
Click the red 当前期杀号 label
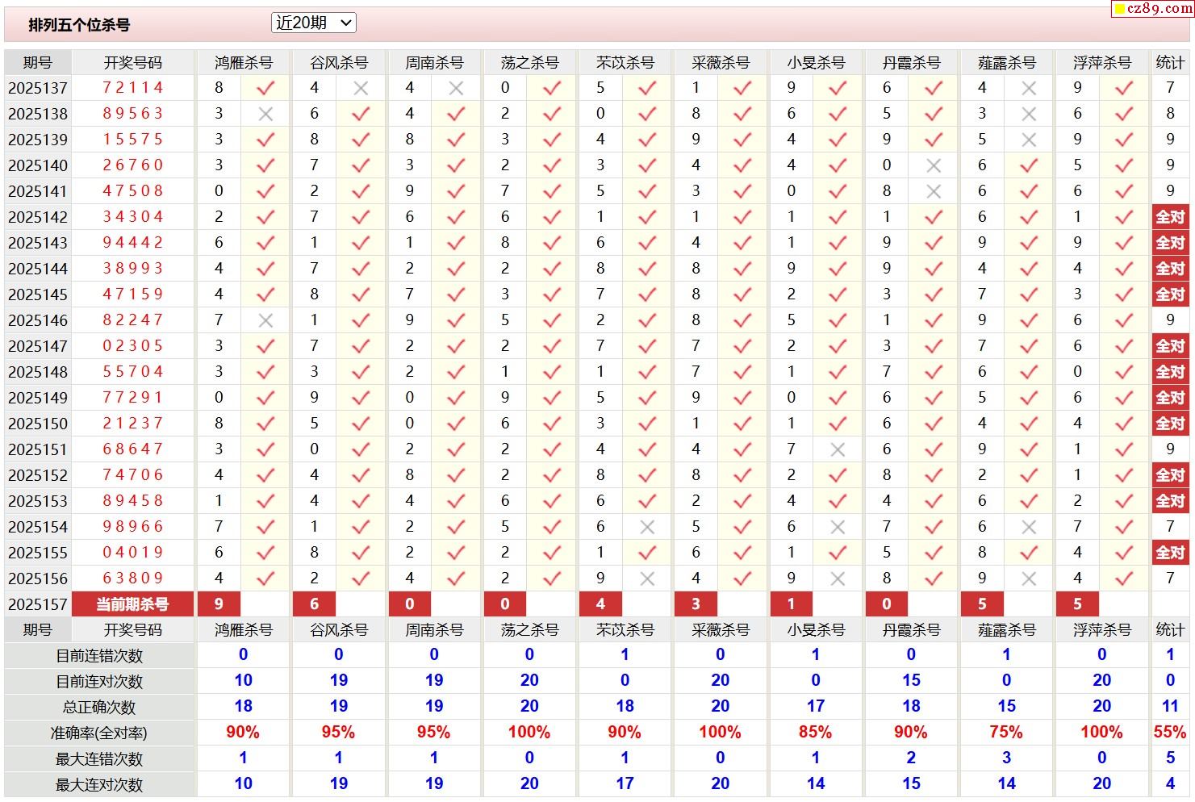click(x=133, y=604)
